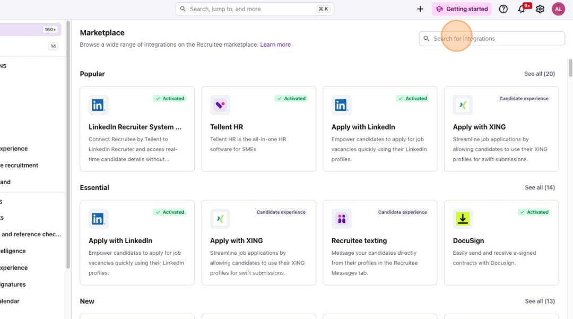Click Activated badge on Tellent HR card
573x319 pixels.
[x=291, y=98]
